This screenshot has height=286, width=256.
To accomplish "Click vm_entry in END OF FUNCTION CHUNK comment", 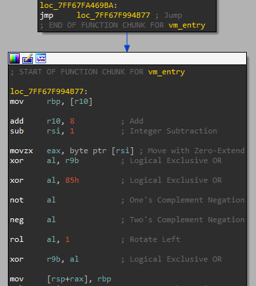I will point(187,25).
